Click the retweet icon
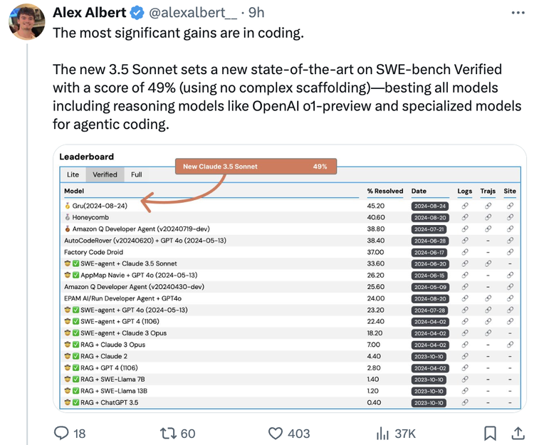This screenshot has height=445, width=534. click(167, 433)
